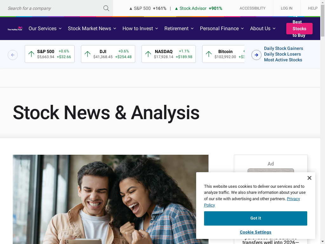325x244 pixels.
Task: View Most Active Stocks
Action: 283,60
